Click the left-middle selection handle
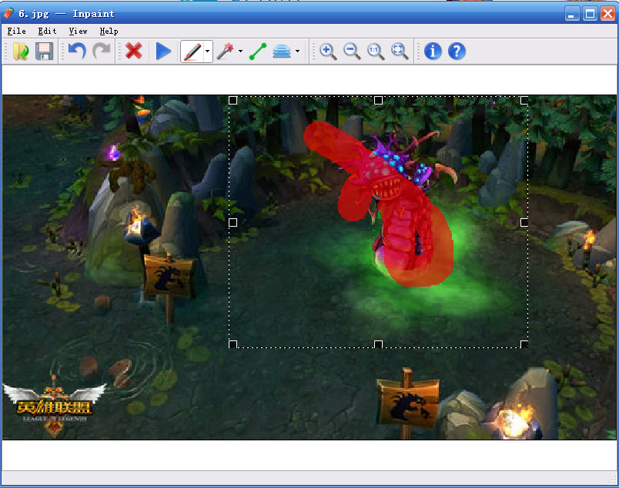 pyautogui.click(x=233, y=223)
